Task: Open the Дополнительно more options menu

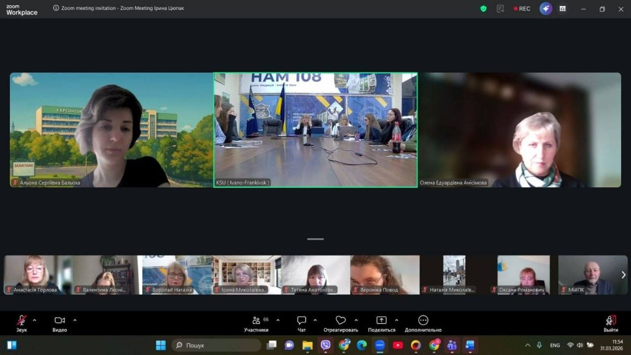Action: click(x=423, y=323)
